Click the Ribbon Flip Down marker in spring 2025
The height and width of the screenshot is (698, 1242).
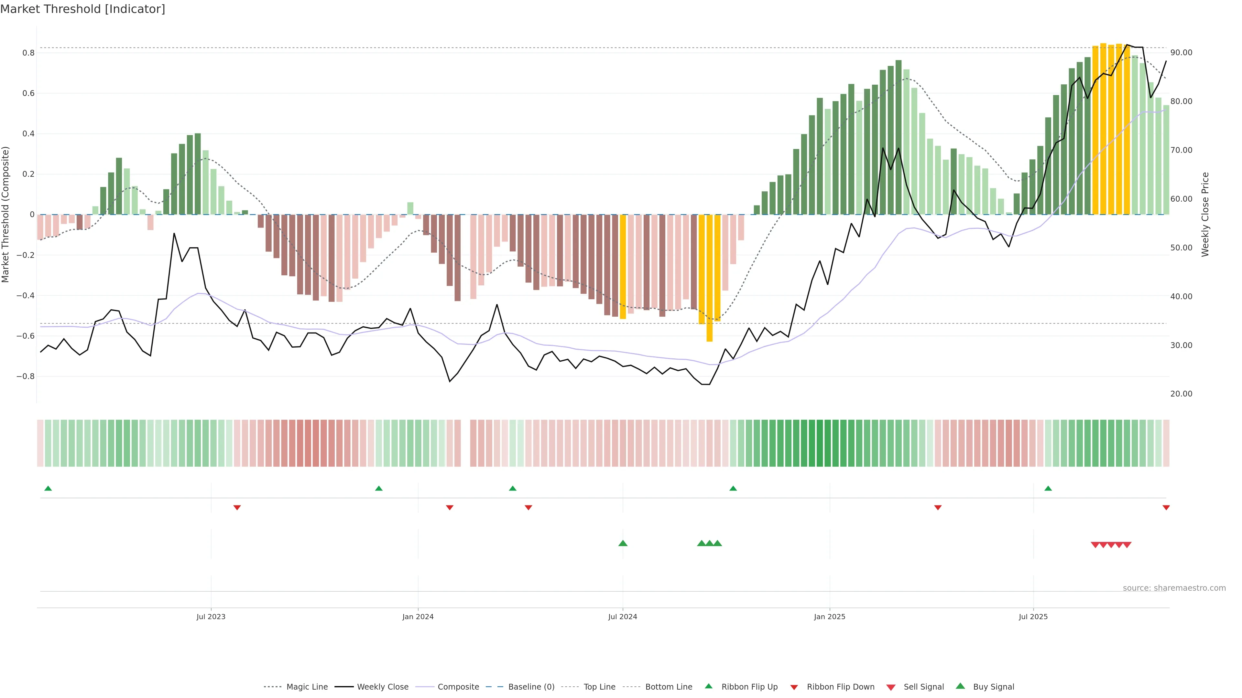click(938, 507)
